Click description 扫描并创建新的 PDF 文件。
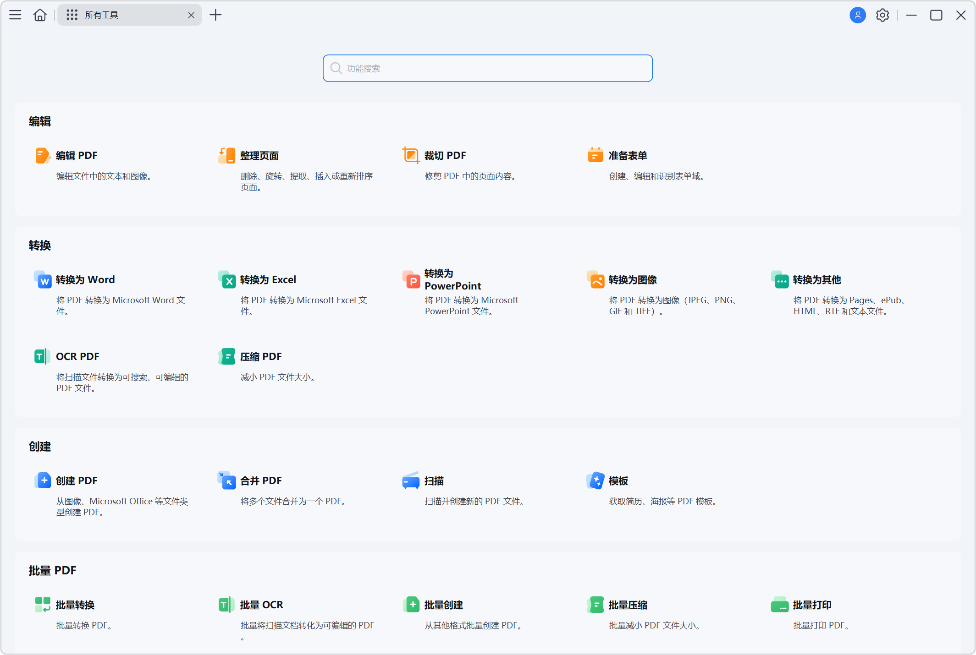976x655 pixels. pyautogui.click(x=474, y=502)
